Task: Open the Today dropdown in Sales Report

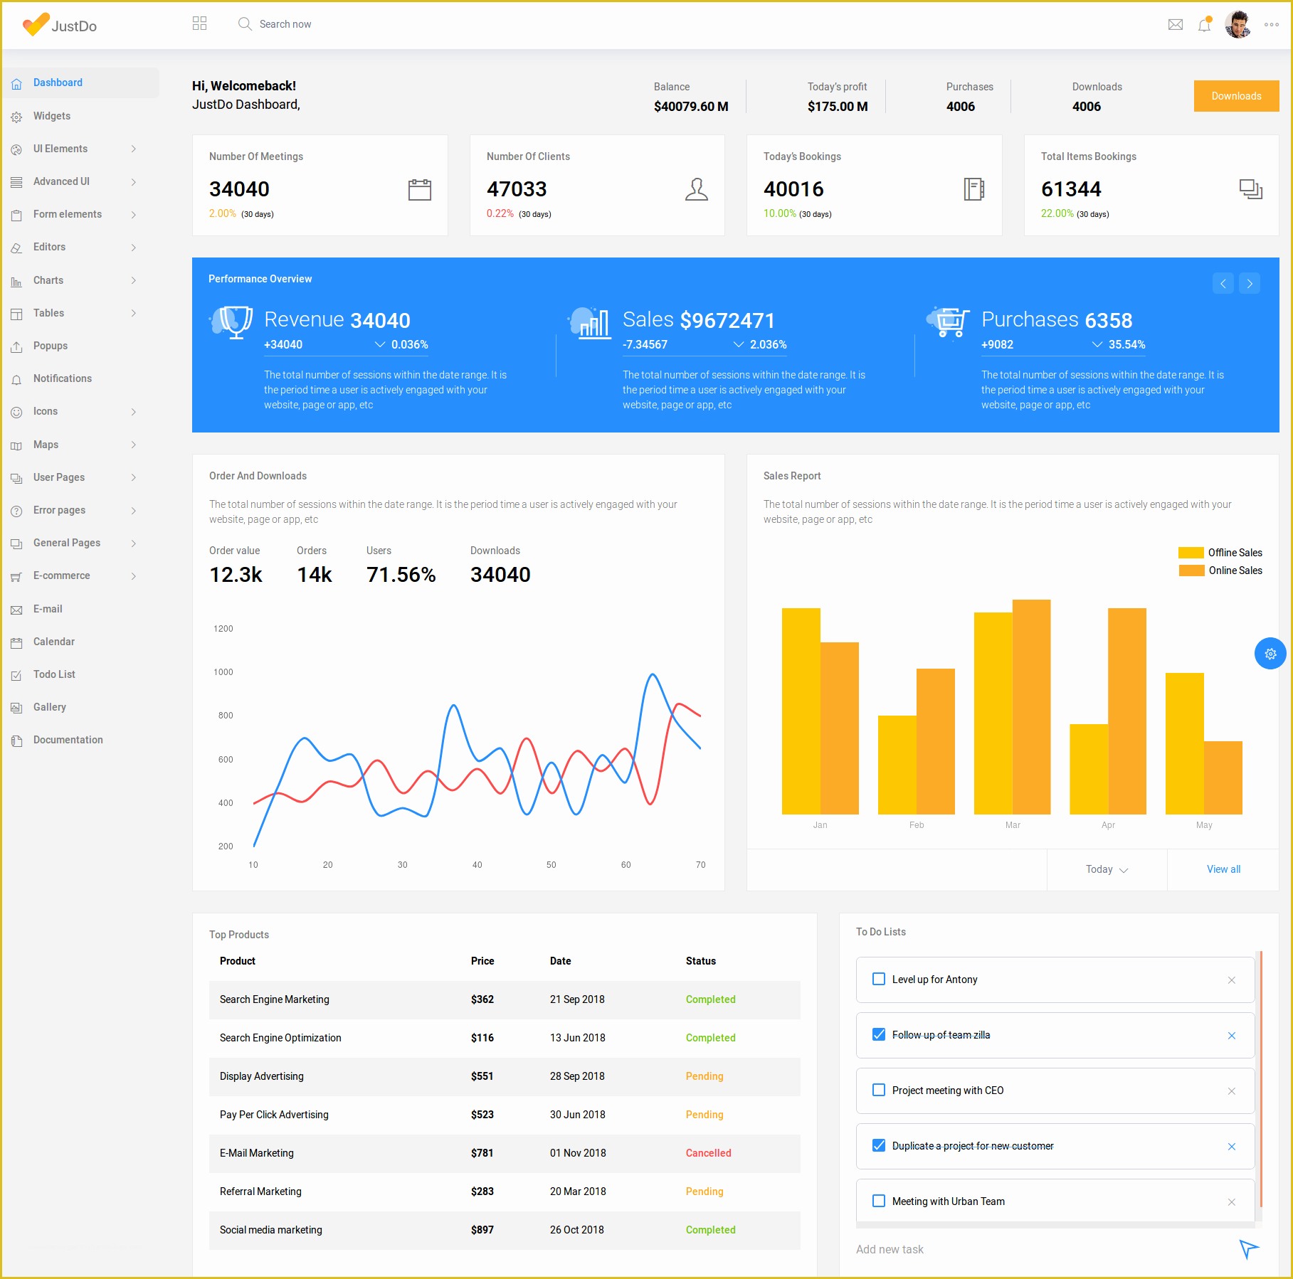Action: pos(1107,869)
